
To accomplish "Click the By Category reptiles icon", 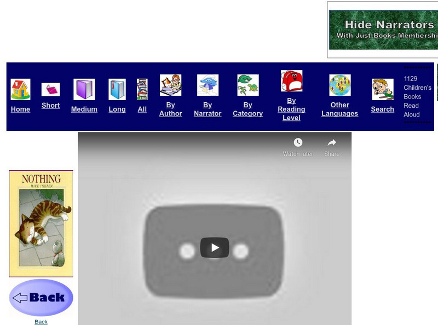I will click(248, 85).
